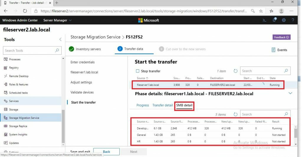Open Storage Migration Service tool

tap(24, 118)
